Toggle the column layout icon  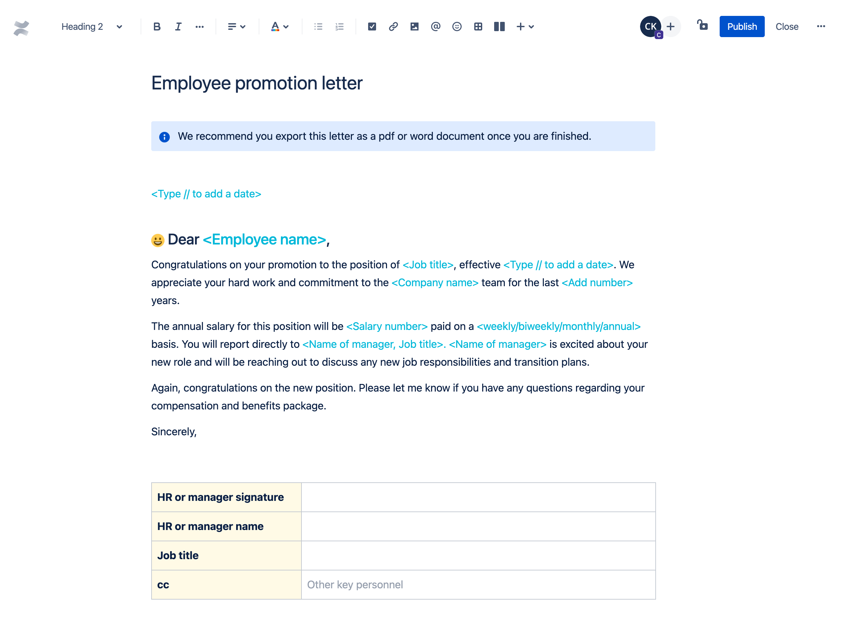(x=498, y=27)
